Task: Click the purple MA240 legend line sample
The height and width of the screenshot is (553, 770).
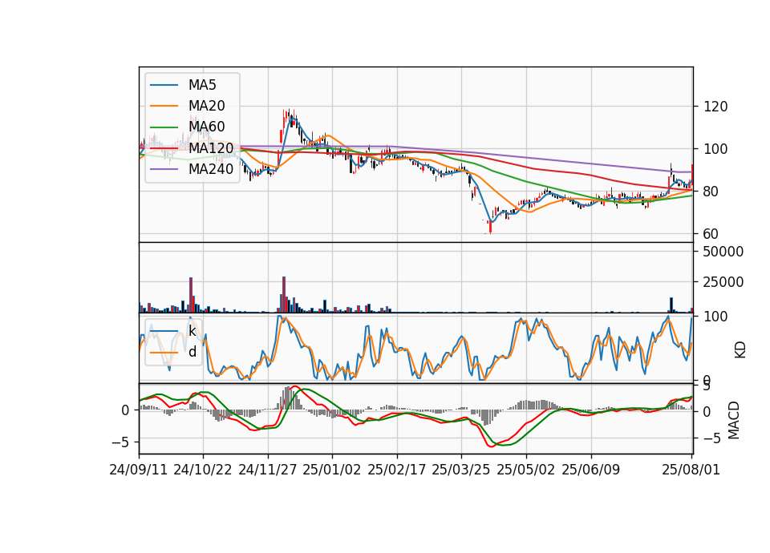Action: (x=164, y=169)
